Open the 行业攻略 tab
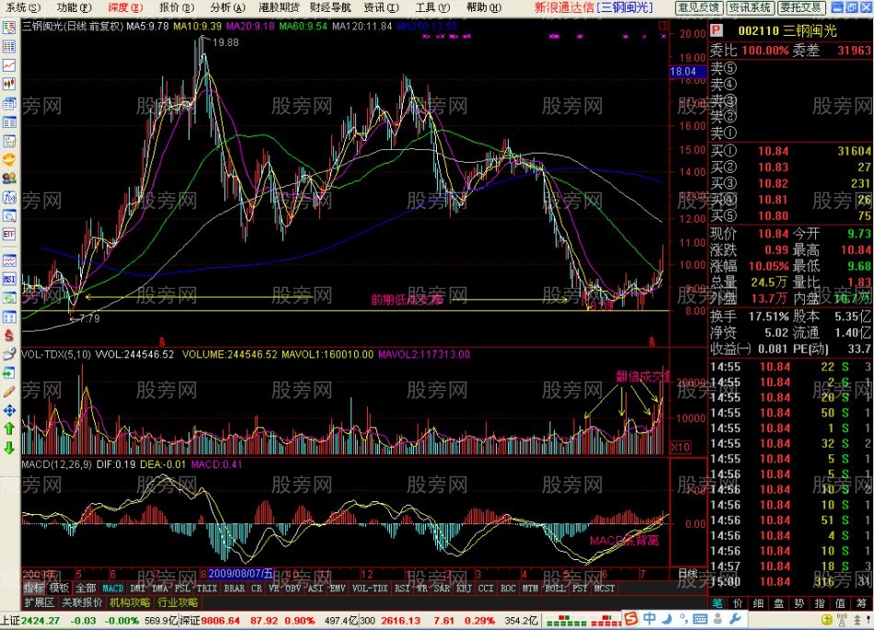 (178, 602)
